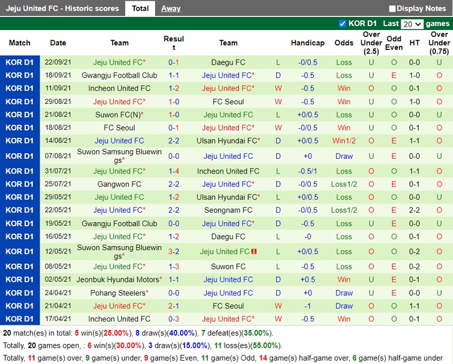This screenshot has height=364, width=453.
Task: Click the Suwon Samsung Bluewings link
Action: pos(119,153)
